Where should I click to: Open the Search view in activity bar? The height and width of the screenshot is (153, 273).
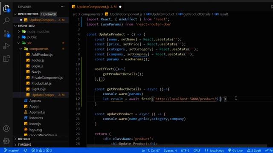[x=6, y=21]
